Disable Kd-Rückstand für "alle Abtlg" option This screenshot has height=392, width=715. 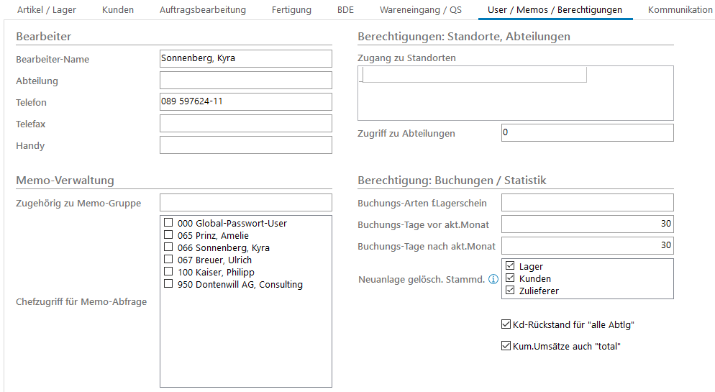coord(506,324)
